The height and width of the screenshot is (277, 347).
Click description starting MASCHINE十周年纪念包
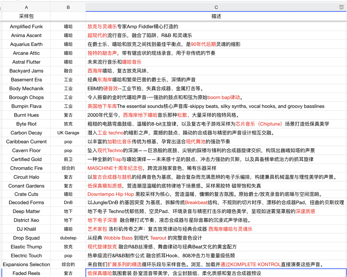pyautogui.click(x=216, y=168)
